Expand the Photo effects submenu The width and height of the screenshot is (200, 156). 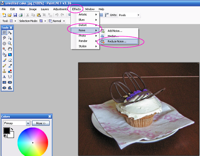(85, 36)
